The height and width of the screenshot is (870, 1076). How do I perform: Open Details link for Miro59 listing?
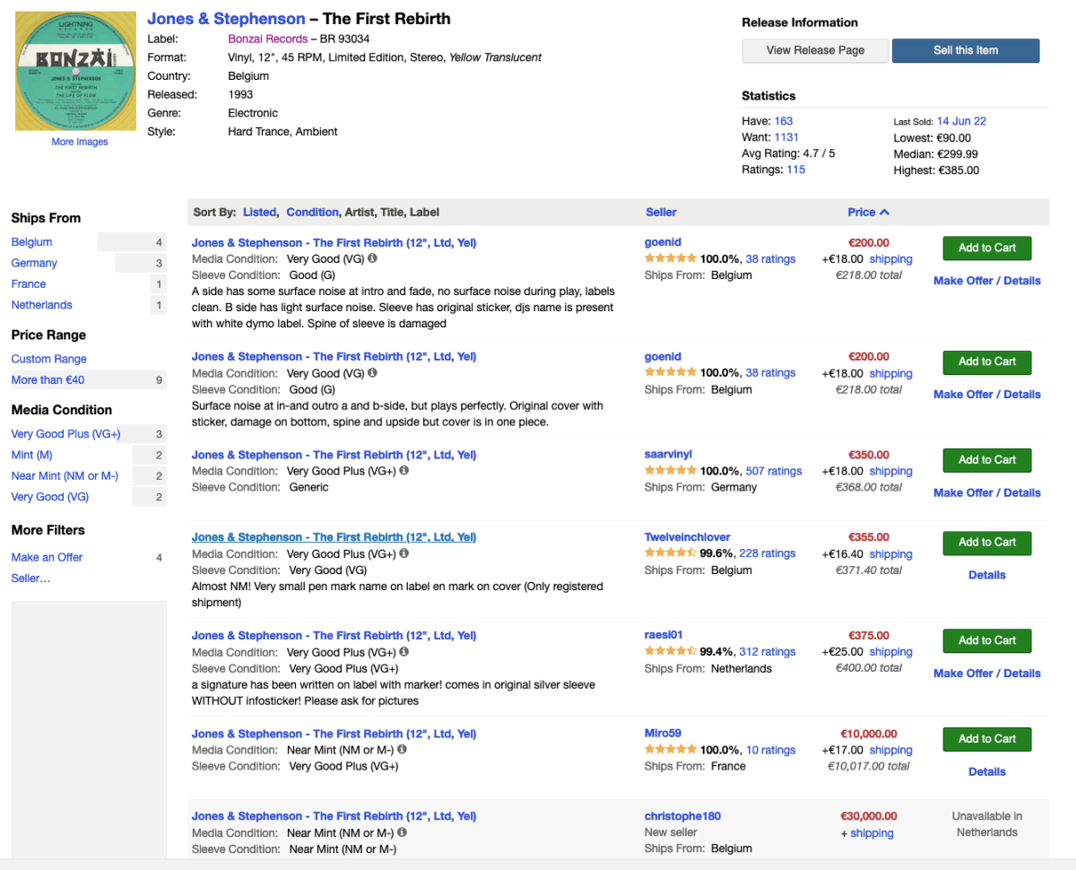click(986, 771)
